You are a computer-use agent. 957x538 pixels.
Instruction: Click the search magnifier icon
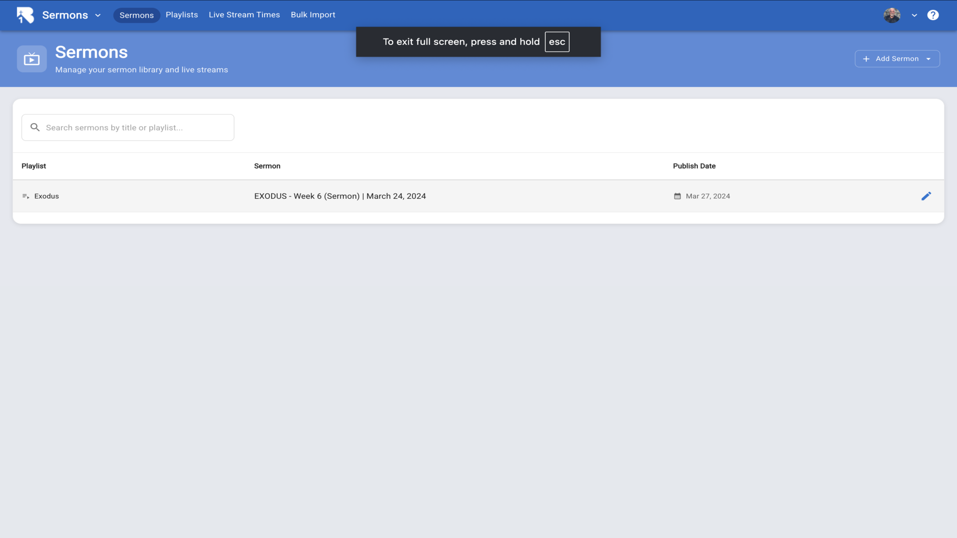click(35, 128)
